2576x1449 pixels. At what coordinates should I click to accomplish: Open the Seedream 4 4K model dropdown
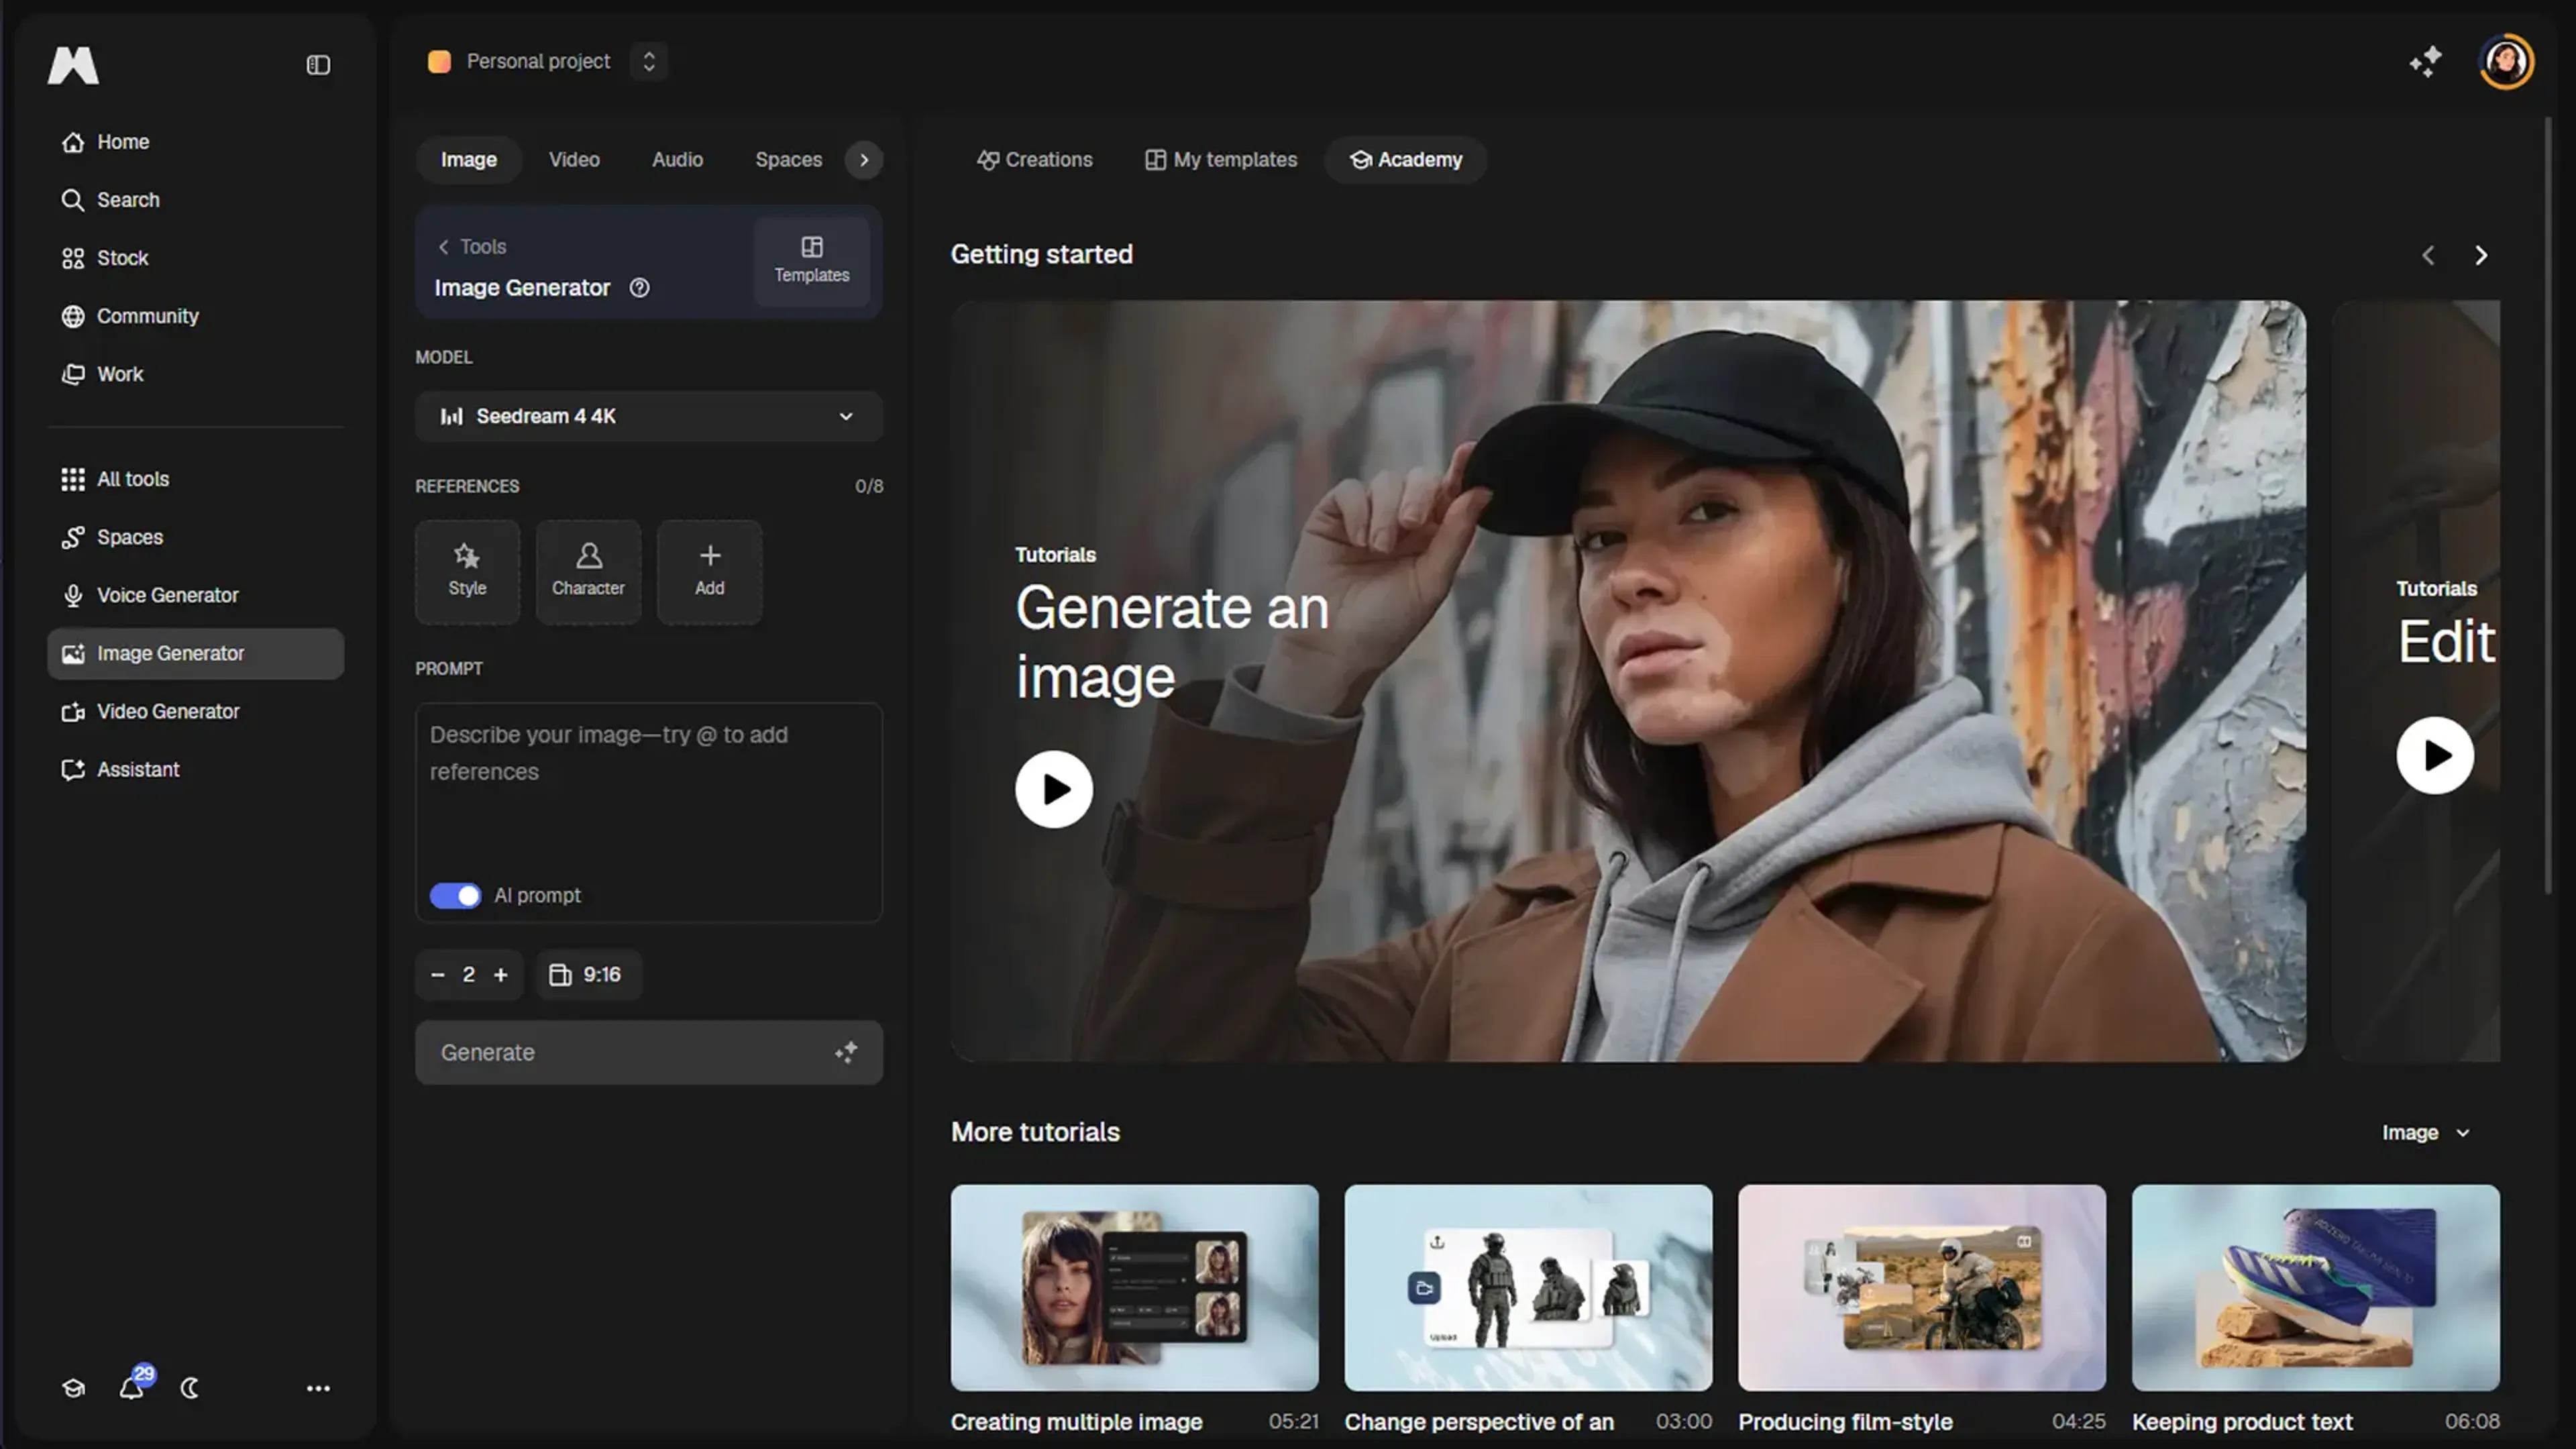(x=649, y=416)
